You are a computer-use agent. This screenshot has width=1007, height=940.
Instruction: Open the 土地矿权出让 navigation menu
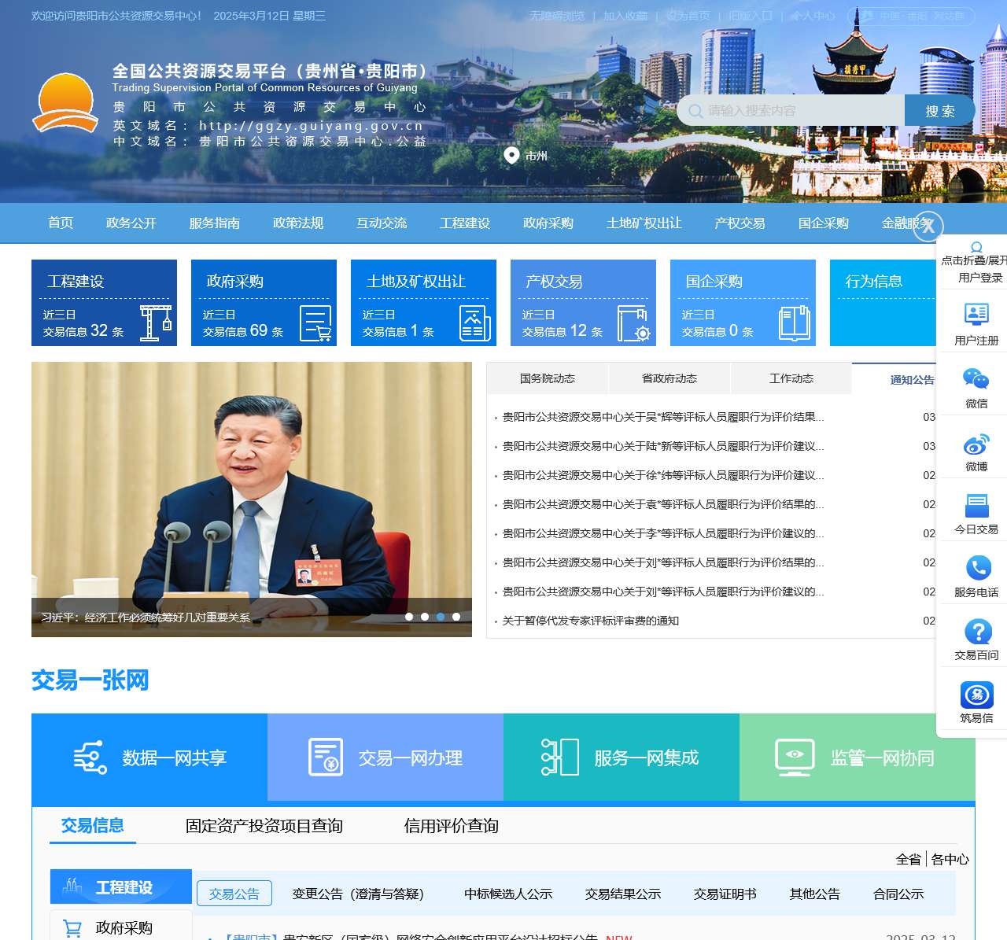click(644, 223)
